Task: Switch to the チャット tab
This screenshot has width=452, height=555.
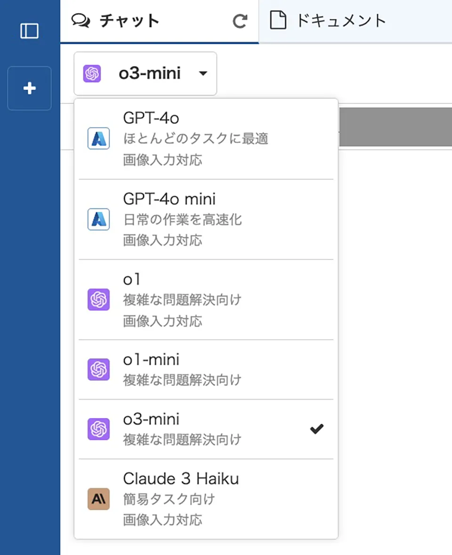Action: point(159,21)
